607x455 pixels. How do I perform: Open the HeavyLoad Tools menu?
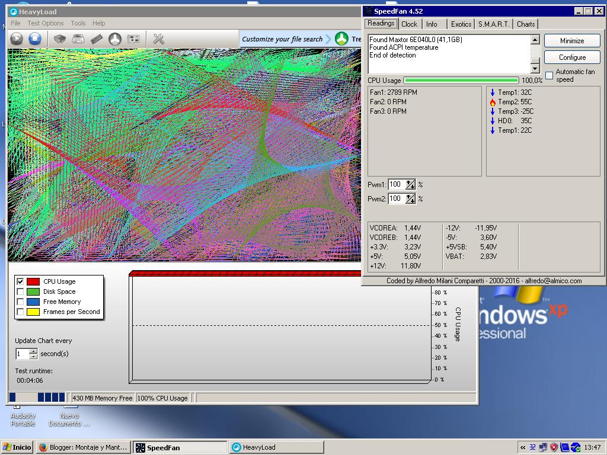click(x=78, y=23)
